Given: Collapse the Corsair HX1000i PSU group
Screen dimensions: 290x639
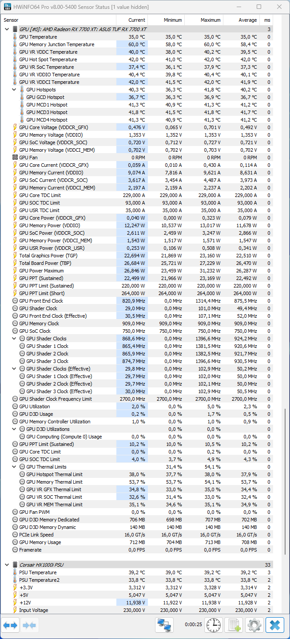Looking at the screenshot, I should point(7,565).
